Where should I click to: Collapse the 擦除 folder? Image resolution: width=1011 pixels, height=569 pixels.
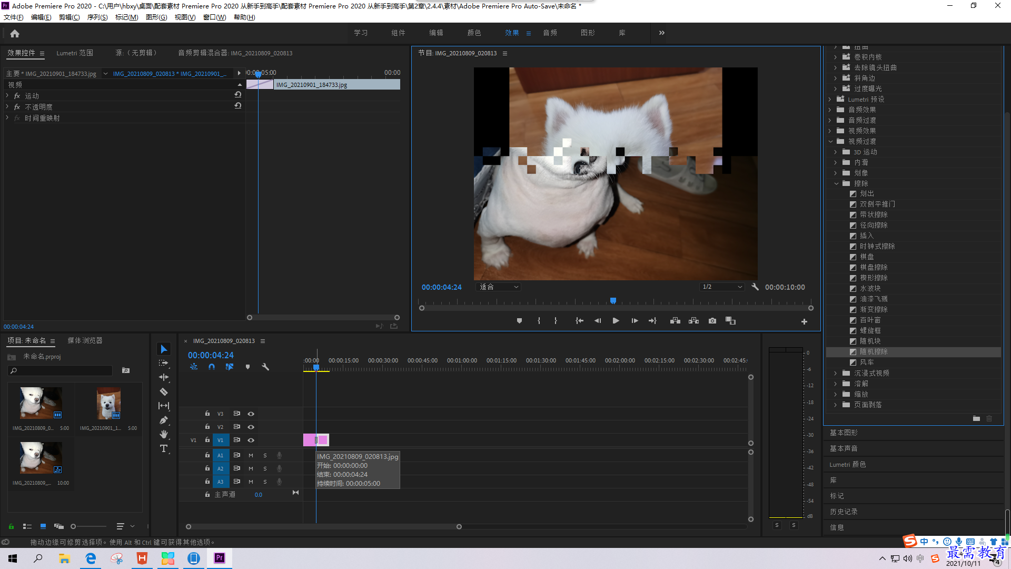tap(836, 183)
